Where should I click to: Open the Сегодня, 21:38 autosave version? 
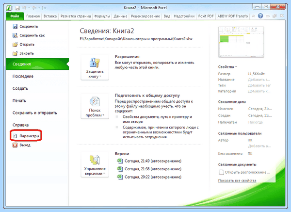[x=153, y=169]
